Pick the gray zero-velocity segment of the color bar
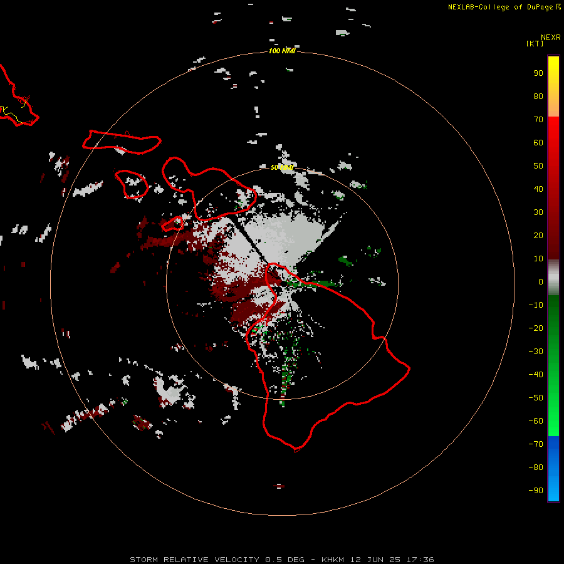Screen dimensions: 564x564 (x=553, y=278)
